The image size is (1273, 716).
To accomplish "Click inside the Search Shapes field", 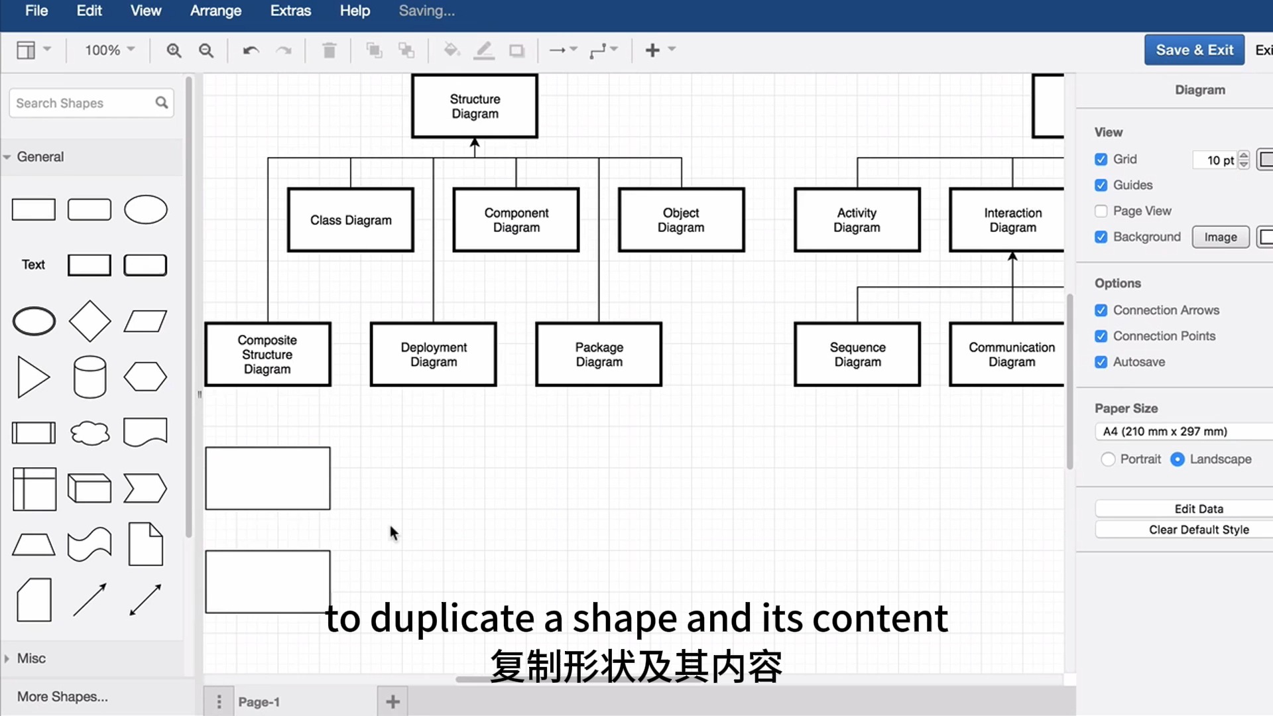I will [x=80, y=103].
